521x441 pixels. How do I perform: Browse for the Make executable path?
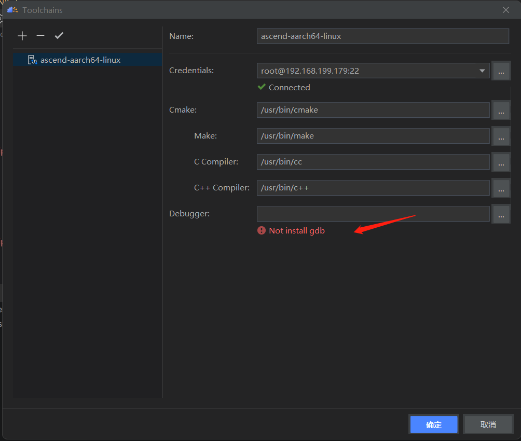[x=501, y=136]
